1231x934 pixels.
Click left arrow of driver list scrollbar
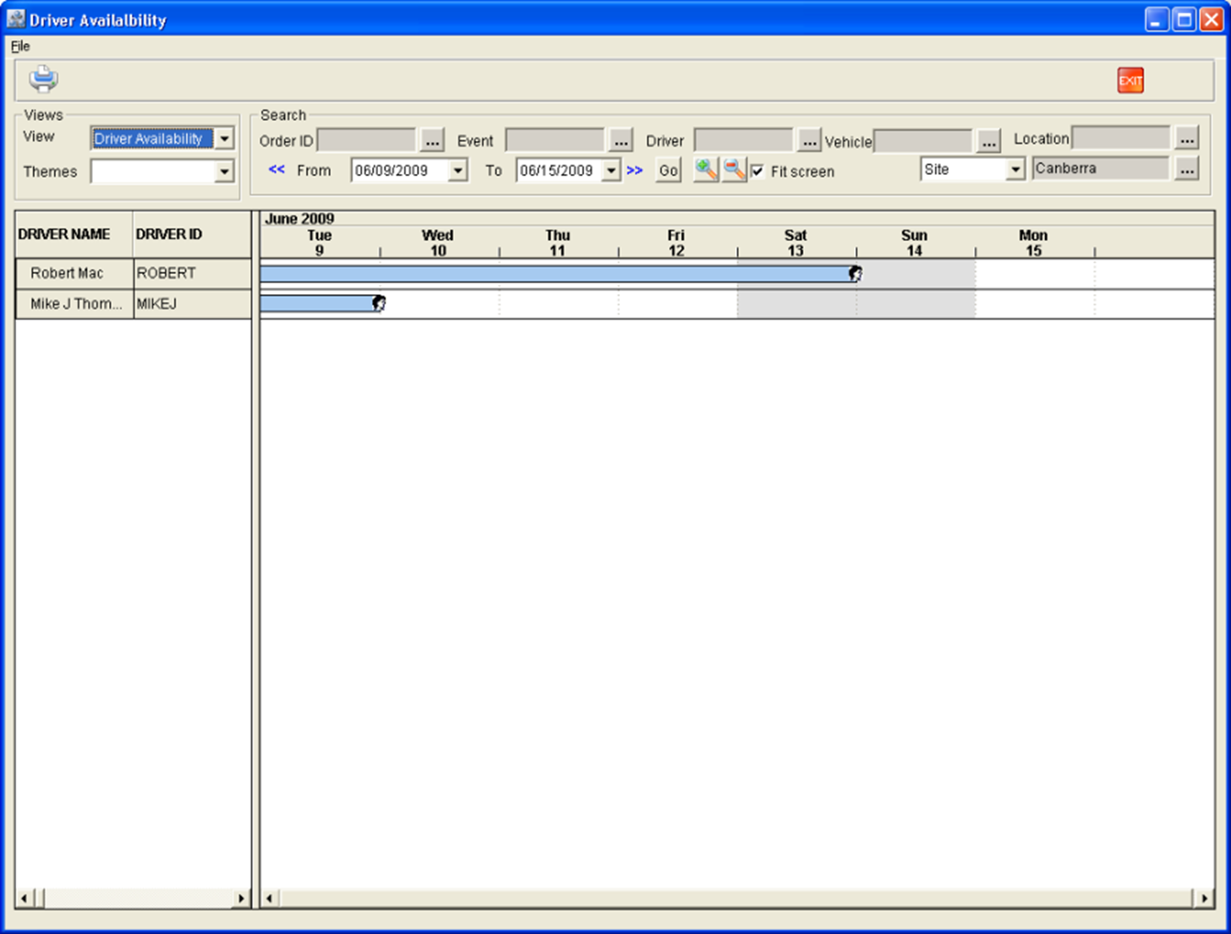click(x=24, y=898)
